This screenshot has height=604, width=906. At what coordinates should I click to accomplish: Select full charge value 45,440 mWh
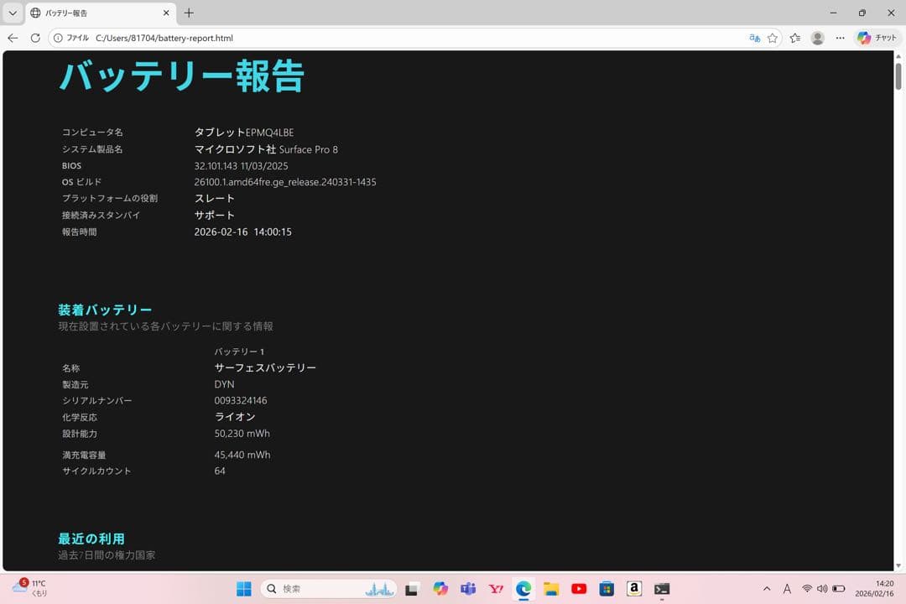pyautogui.click(x=242, y=455)
